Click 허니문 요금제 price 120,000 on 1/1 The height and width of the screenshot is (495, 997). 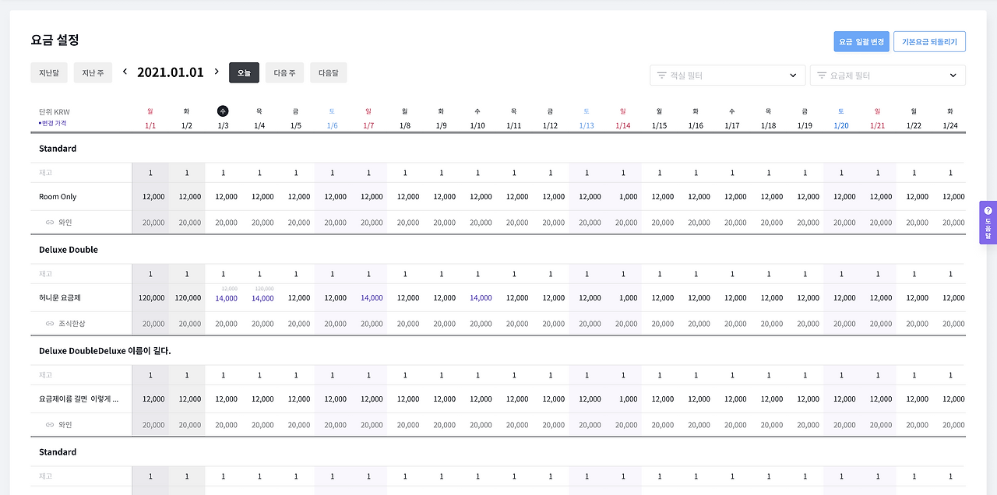[152, 298]
